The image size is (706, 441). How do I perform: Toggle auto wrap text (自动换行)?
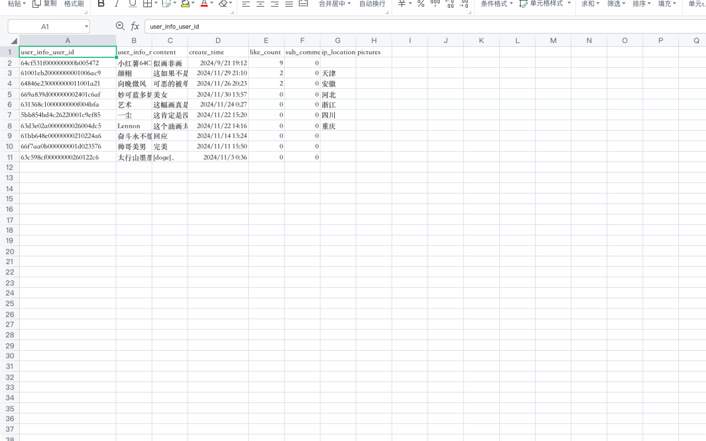[372, 4]
